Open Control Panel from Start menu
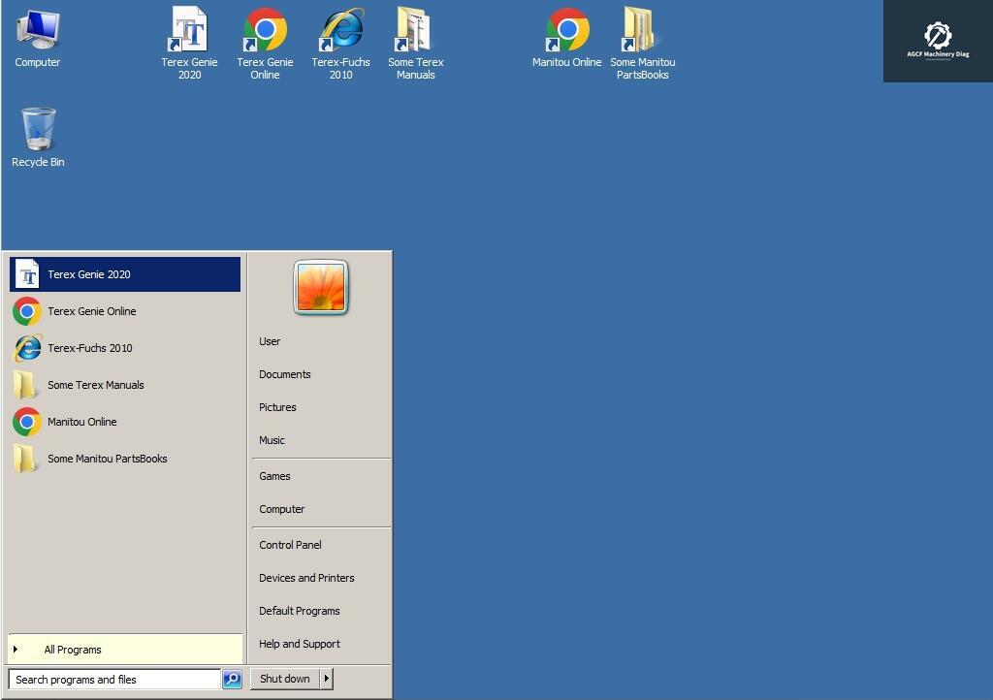The image size is (993, 700). click(290, 545)
